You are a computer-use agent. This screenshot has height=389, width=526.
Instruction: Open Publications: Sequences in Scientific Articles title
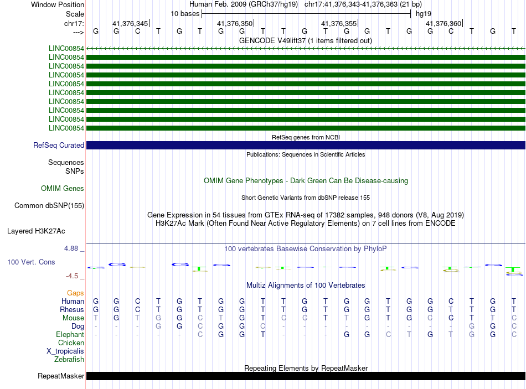[x=306, y=154]
